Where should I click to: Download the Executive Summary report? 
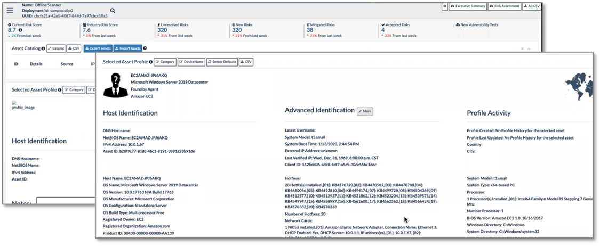468,6
